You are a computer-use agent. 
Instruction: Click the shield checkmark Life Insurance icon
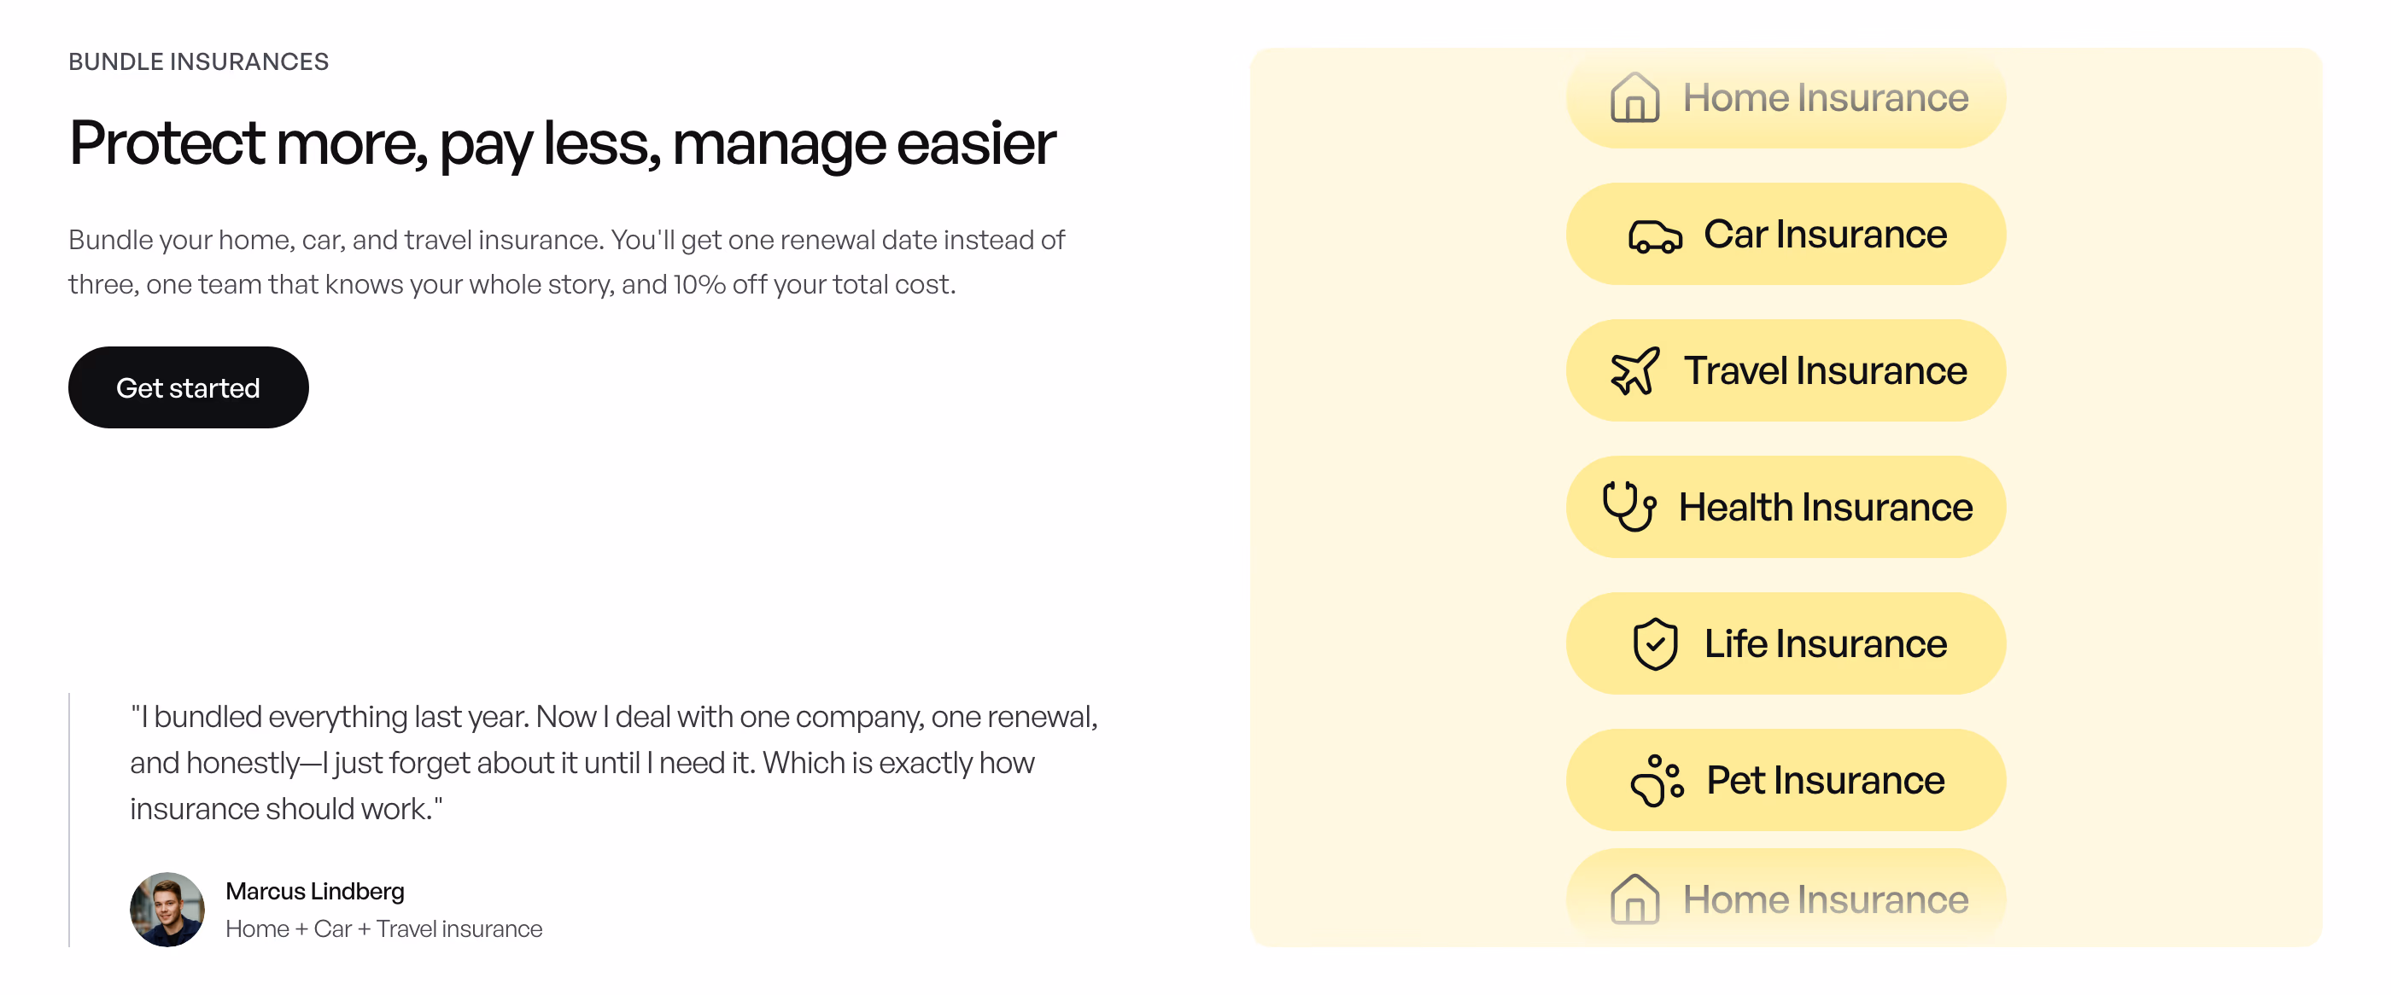(1655, 643)
